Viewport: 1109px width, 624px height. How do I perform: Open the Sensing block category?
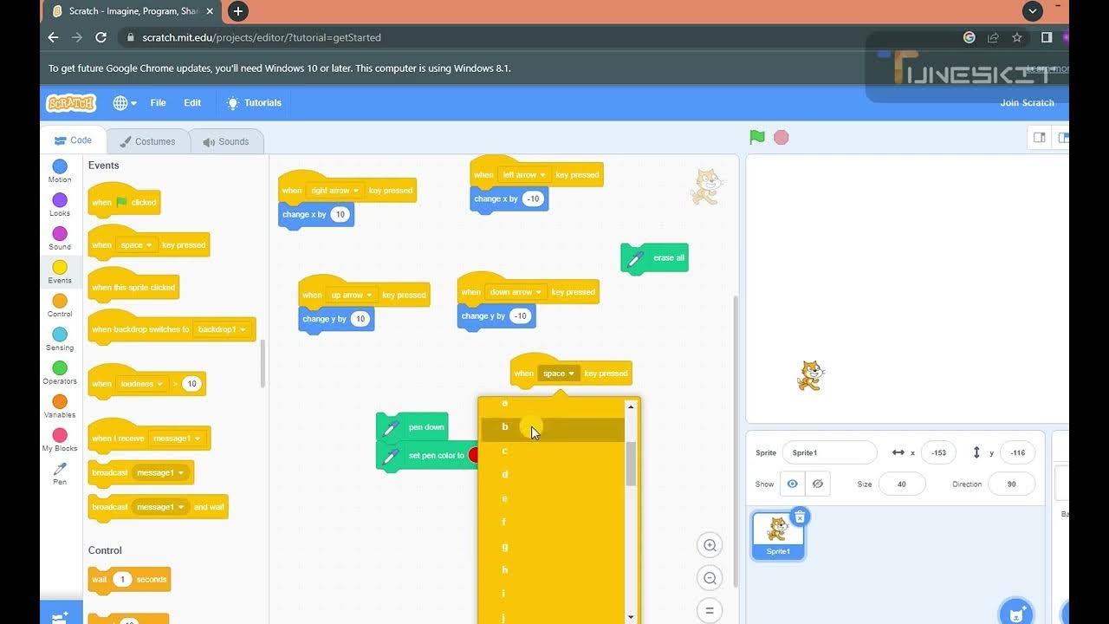[x=60, y=339]
